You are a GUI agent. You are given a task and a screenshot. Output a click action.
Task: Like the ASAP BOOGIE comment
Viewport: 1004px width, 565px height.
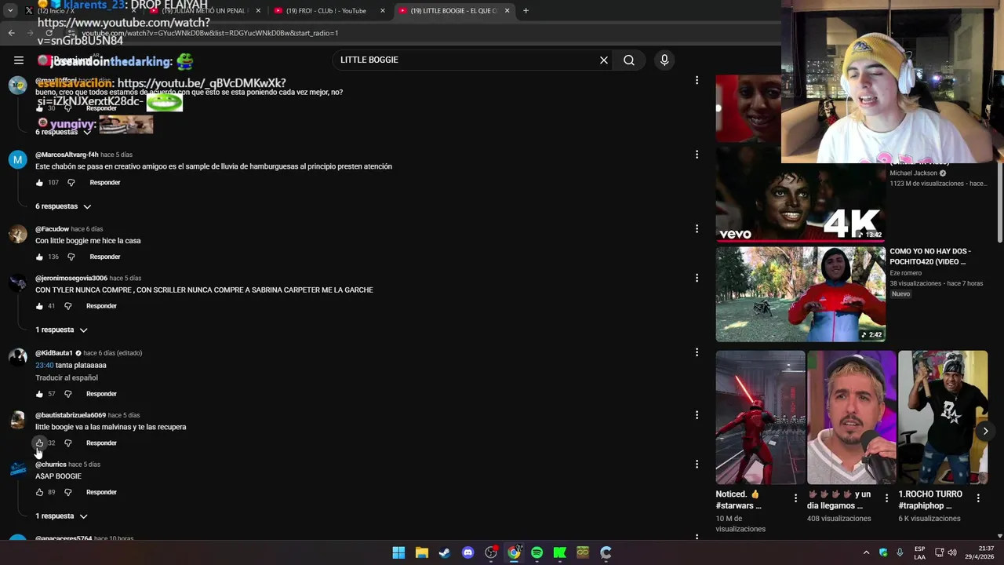(x=39, y=492)
